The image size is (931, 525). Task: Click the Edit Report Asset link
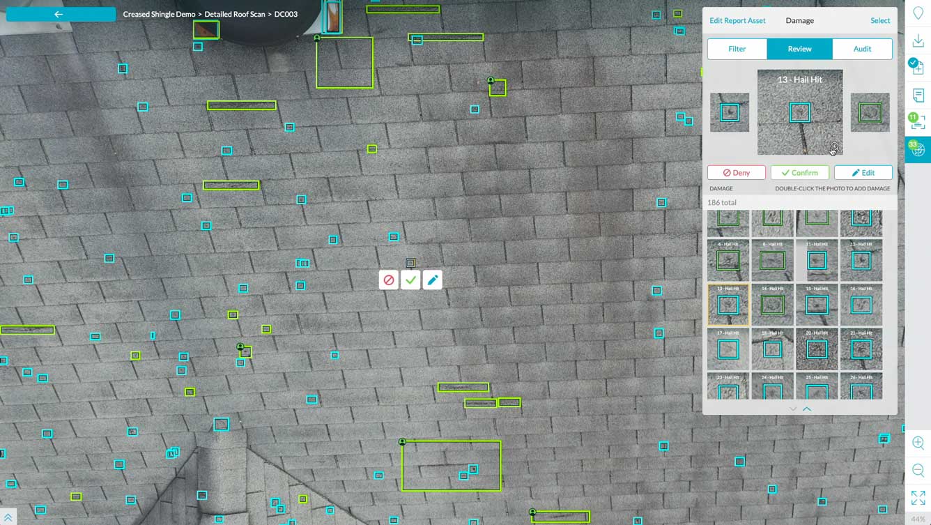(737, 20)
